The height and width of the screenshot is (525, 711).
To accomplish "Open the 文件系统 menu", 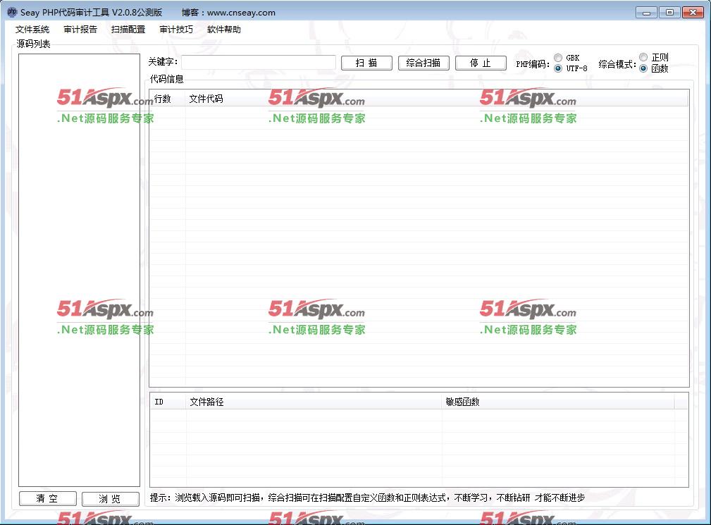I will click(32, 30).
